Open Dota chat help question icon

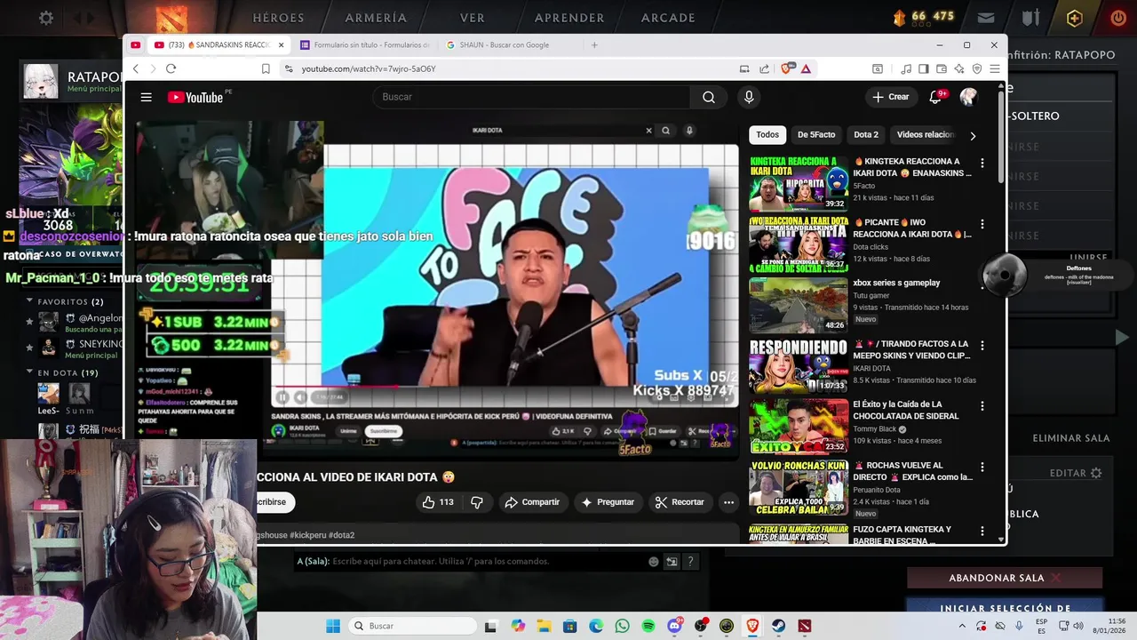pyautogui.click(x=690, y=562)
